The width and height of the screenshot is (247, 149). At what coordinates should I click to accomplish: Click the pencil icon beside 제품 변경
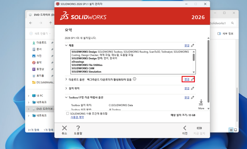coord(193,46)
